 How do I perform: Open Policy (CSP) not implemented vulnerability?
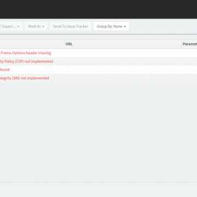pos(26,61)
